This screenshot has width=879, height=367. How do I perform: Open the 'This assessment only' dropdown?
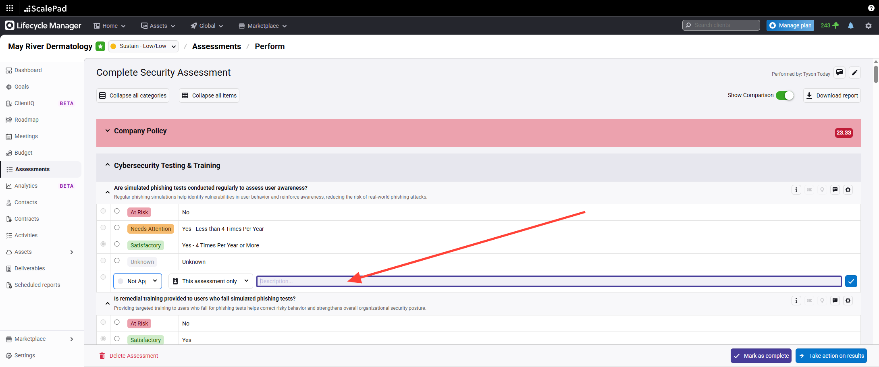click(x=210, y=281)
